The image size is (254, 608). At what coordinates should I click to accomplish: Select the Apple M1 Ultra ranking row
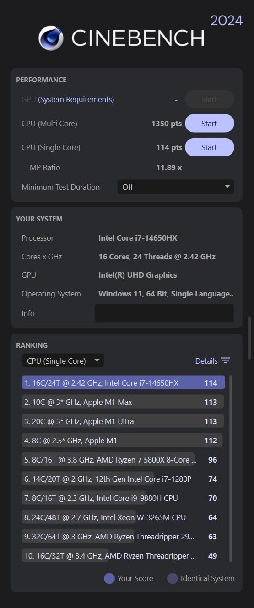[x=122, y=421]
